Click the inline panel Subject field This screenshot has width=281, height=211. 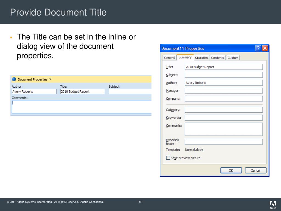pos(130,91)
